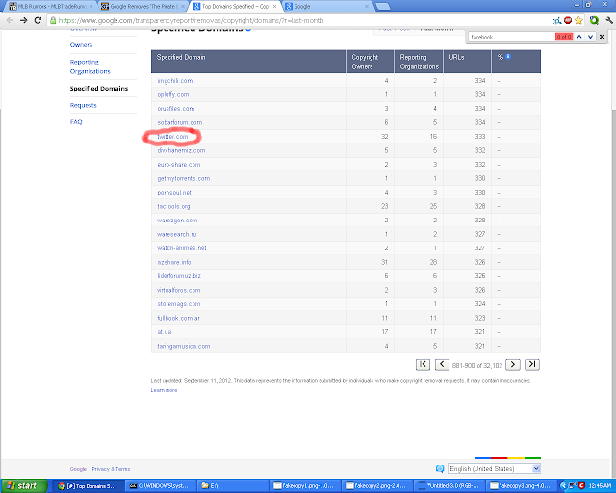The width and height of the screenshot is (616, 493).
Task: Go to previous page of results
Action: (442, 364)
